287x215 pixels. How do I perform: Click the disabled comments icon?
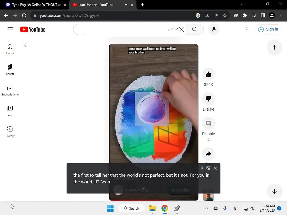coord(208,123)
